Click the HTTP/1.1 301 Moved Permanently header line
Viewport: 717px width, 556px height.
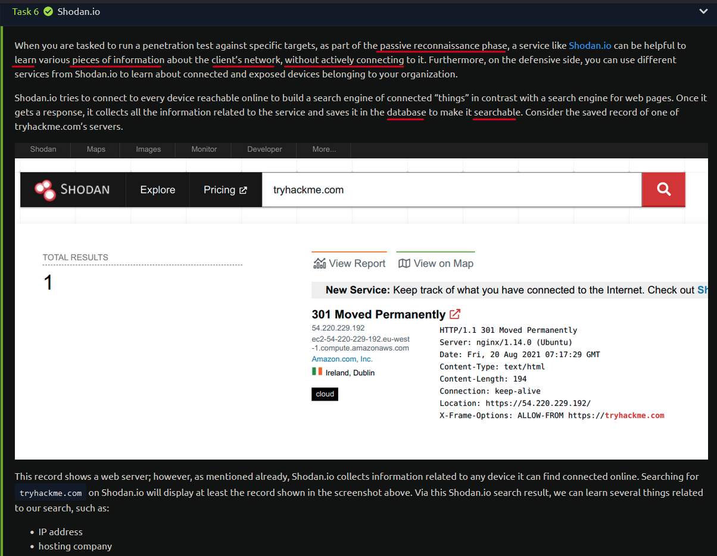508,330
